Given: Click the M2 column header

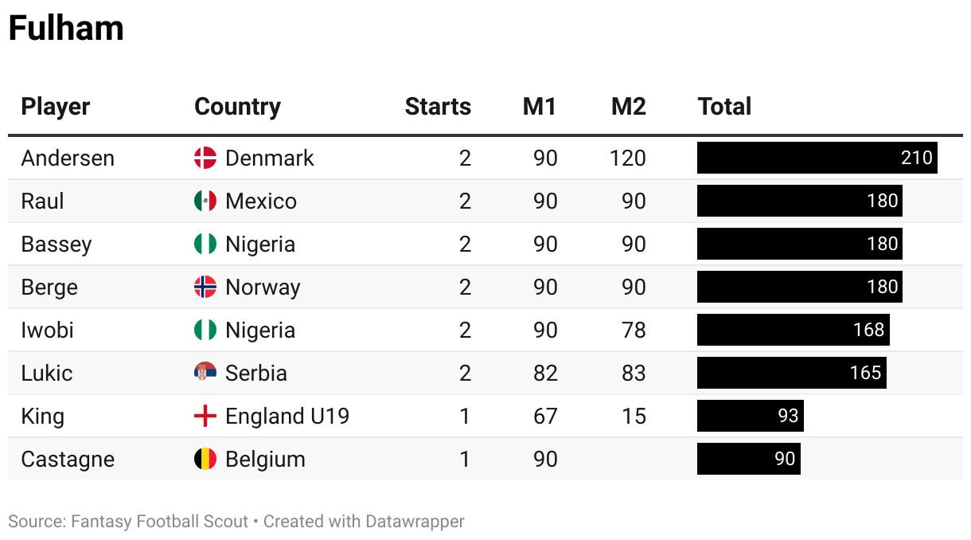Looking at the screenshot, I should pyautogui.click(x=629, y=107).
